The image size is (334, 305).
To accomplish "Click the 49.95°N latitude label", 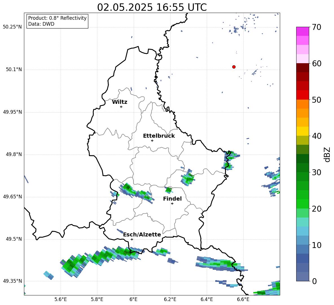I will 12,112.
